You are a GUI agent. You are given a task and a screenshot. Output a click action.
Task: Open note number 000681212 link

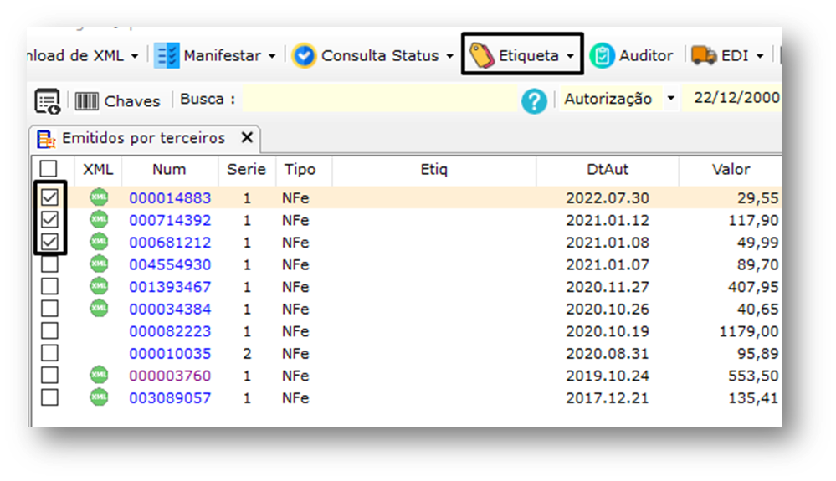point(170,243)
